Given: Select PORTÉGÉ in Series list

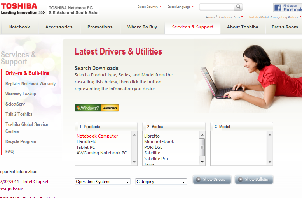Looking at the screenshot, I should tap(153, 147).
